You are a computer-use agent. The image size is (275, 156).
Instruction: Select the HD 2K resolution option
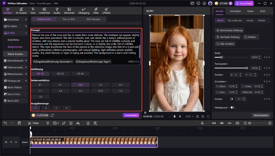[x=60, y=74]
